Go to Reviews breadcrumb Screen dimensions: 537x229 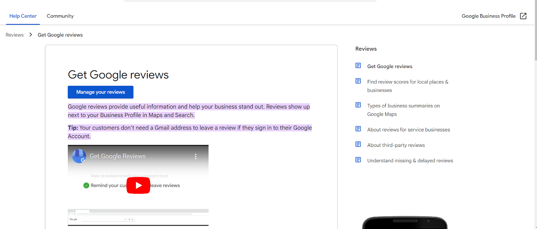click(x=15, y=35)
